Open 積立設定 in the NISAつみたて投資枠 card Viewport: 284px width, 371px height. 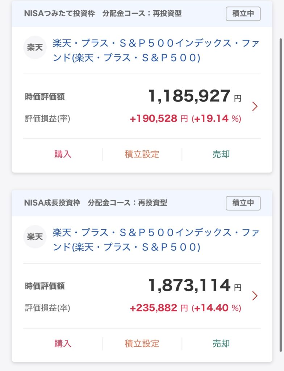pyautogui.click(x=142, y=154)
